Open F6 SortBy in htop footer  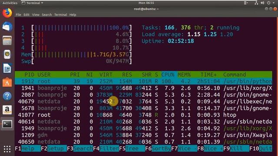point(158,148)
